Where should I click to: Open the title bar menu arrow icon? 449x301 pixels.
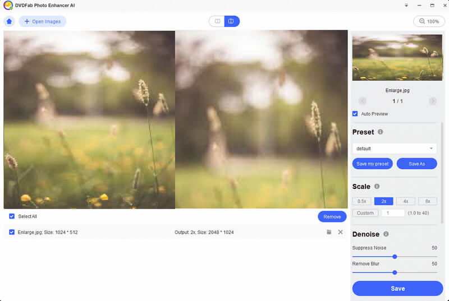point(406,6)
